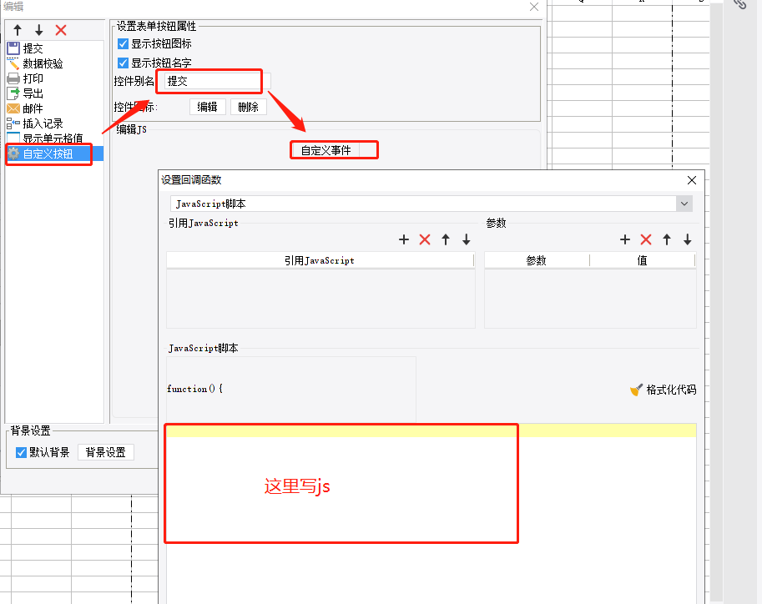The height and width of the screenshot is (604, 762).
Task: Click the 删除 icon button
Action: pyautogui.click(x=249, y=107)
